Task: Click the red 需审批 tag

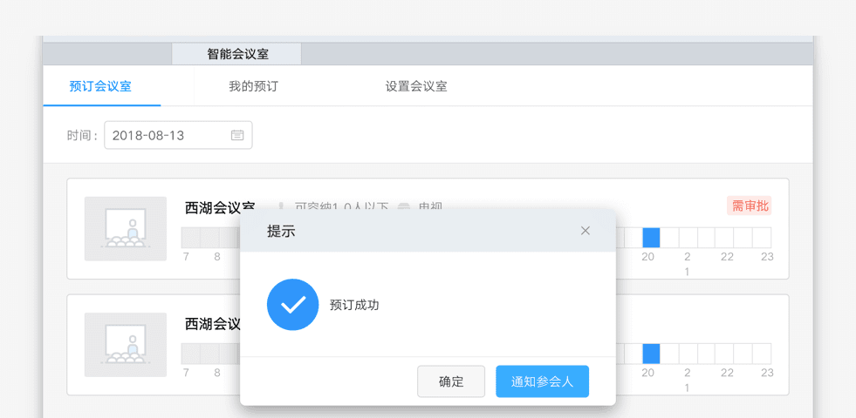Action: pyautogui.click(x=750, y=206)
